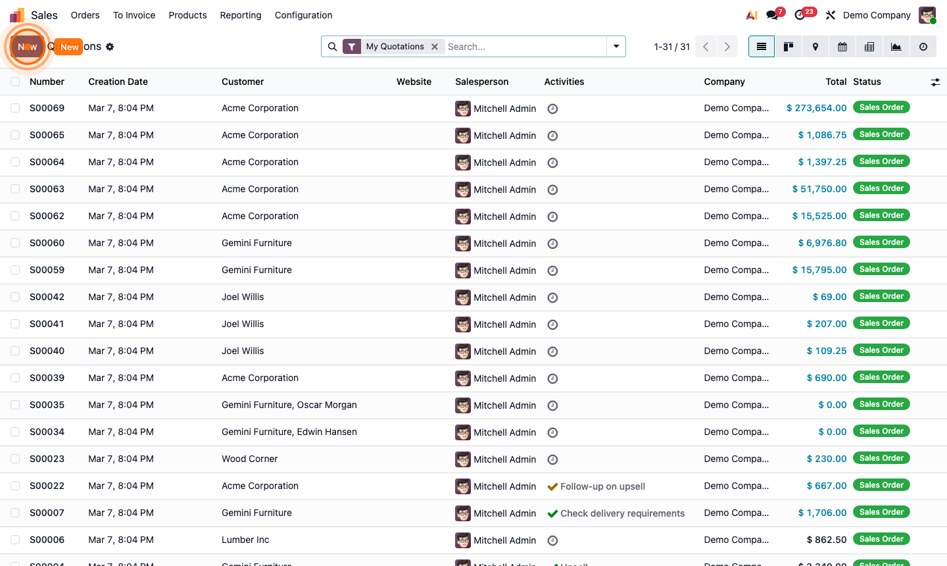Switch to the Graph view
The width and height of the screenshot is (947, 566).
[x=896, y=47]
